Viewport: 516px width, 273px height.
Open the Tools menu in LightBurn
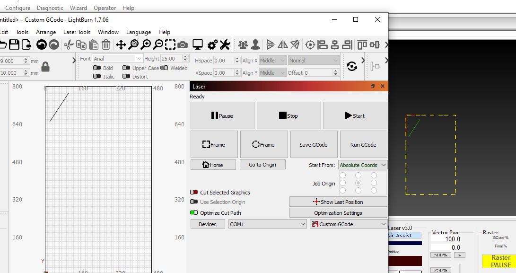(x=22, y=32)
